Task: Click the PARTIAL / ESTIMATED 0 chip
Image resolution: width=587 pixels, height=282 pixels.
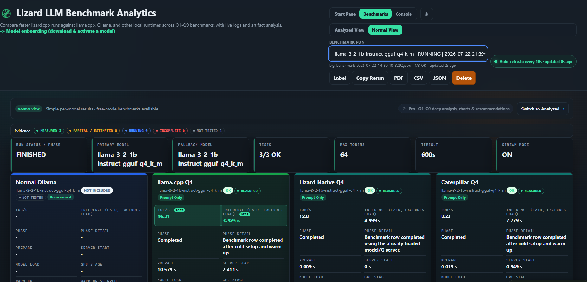Action: click(93, 131)
